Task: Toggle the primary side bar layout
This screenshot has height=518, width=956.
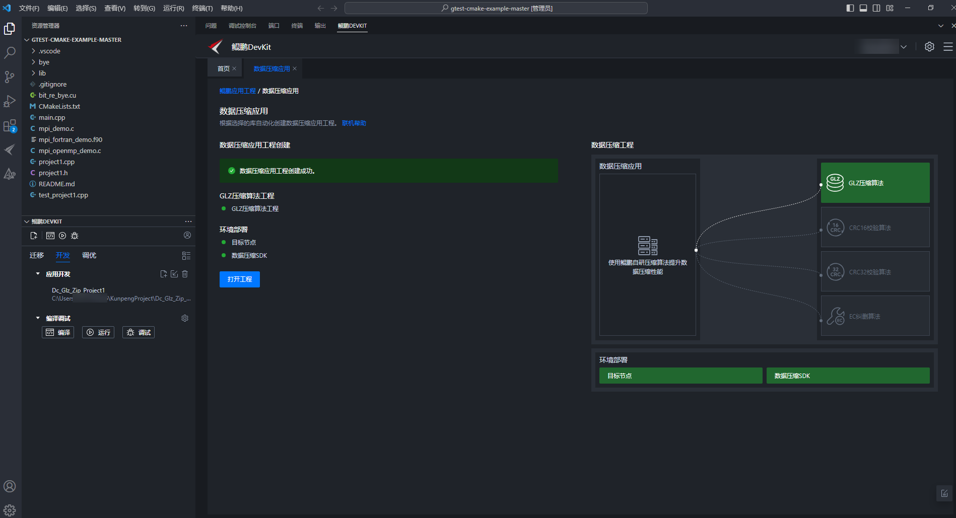Action: [850, 8]
